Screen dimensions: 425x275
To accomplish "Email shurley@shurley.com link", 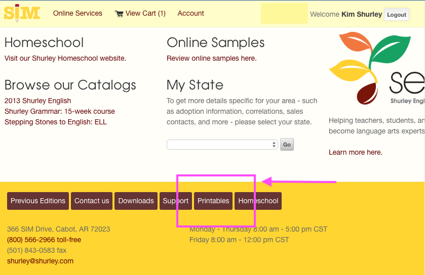I will 40,261.
